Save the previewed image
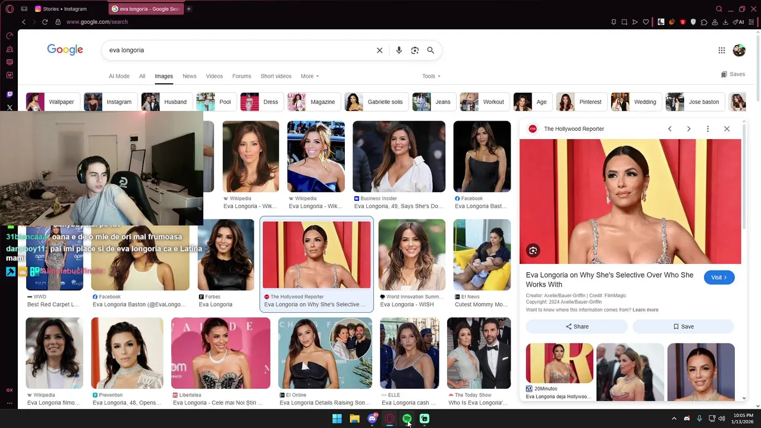The width and height of the screenshot is (761, 428). pyautogui.click(x=683, y=326)
